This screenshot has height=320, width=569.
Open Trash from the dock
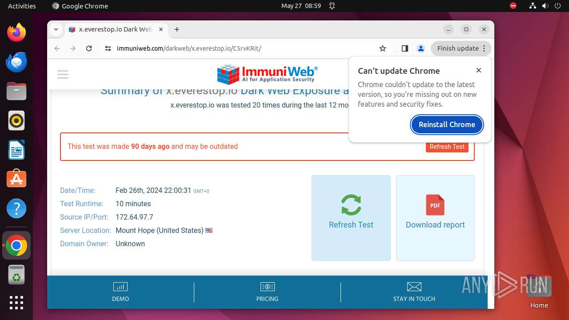[16, 275]
